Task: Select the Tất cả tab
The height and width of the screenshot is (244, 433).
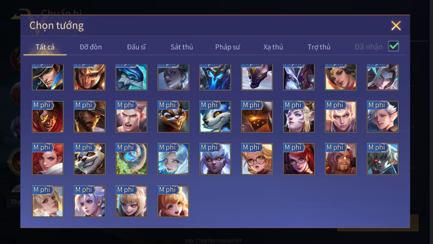Action: click(x=45, y=47)
